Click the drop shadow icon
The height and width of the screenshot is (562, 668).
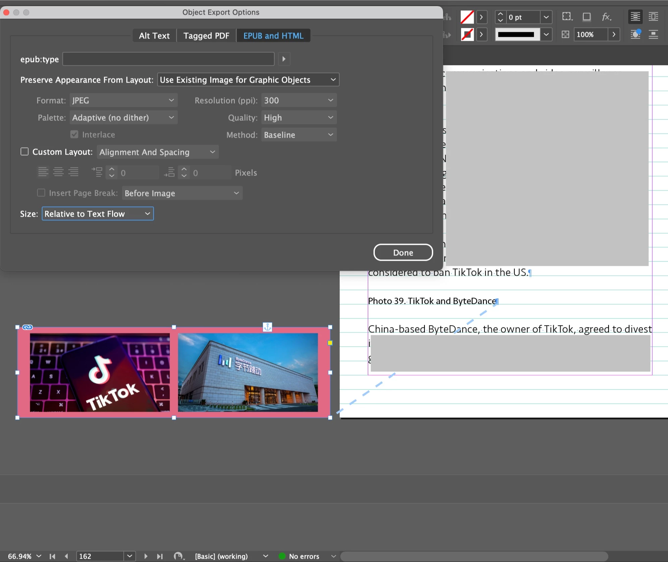[587, 17]
